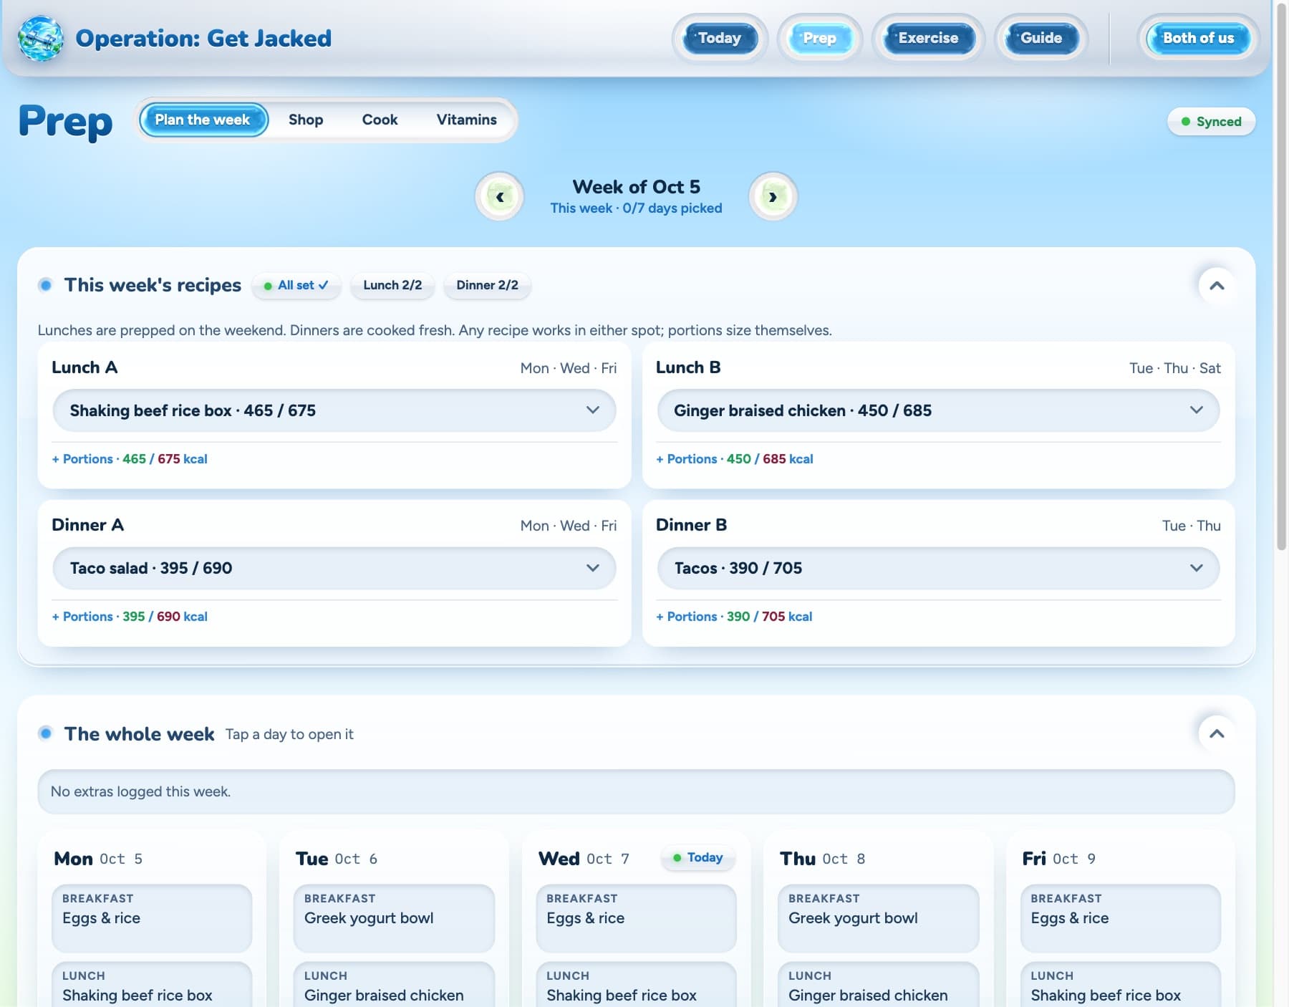The width and height of the screenshot is (1289, 1007).
Task: Expand Portions for Lunch A
Action: click(x=130, y=459)
